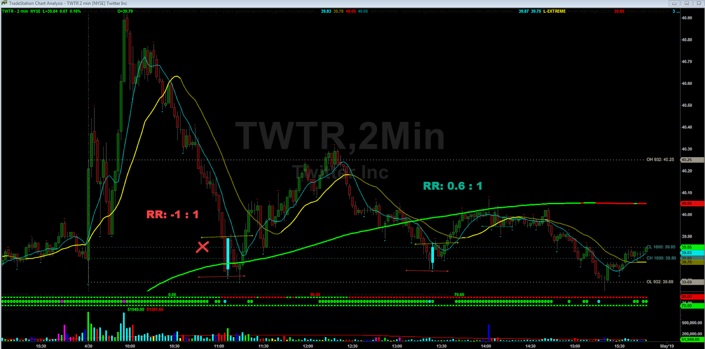Click the "CL 1600: 39.85" level label
This screenshot has height=349, width=705.
point(661,247)
